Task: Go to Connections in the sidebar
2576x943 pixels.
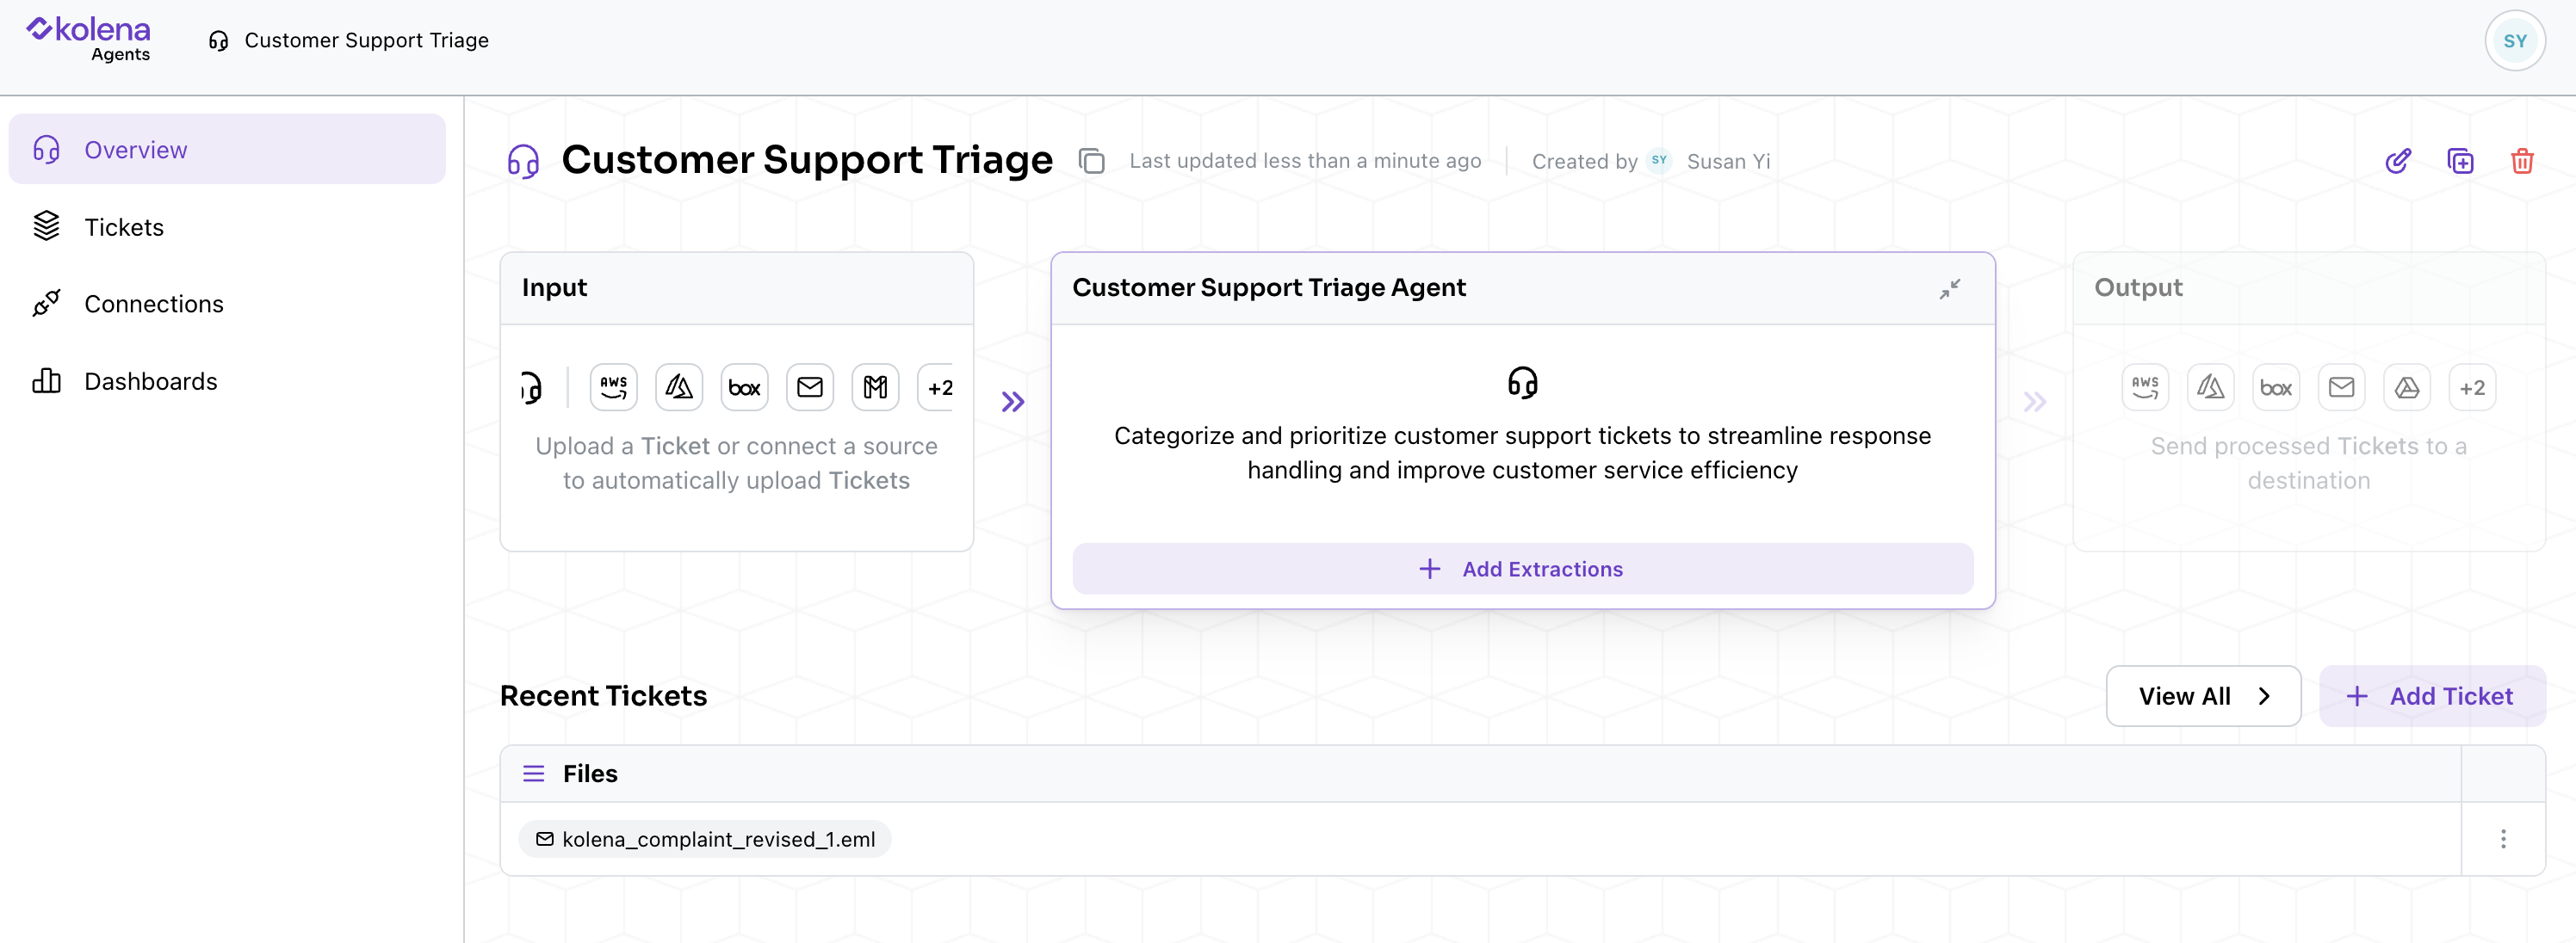Action: click(x=153, y=304)
